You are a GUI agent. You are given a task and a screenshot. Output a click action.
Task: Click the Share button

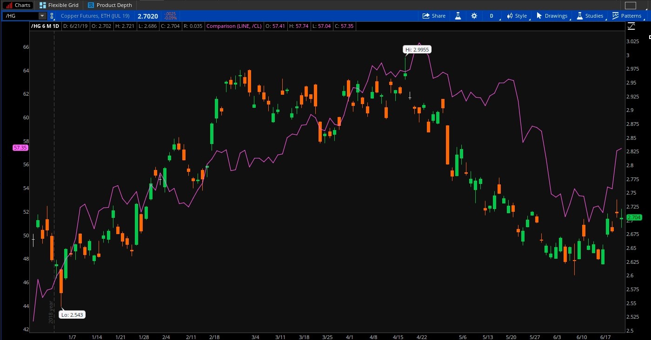434,16
